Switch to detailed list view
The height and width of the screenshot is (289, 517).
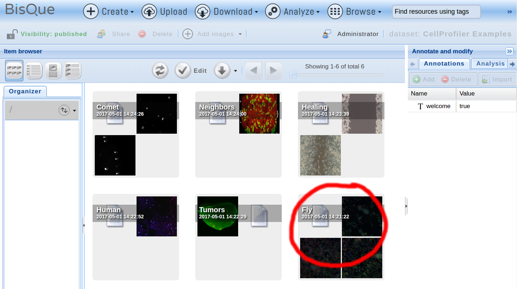click(x=34, y=71)
